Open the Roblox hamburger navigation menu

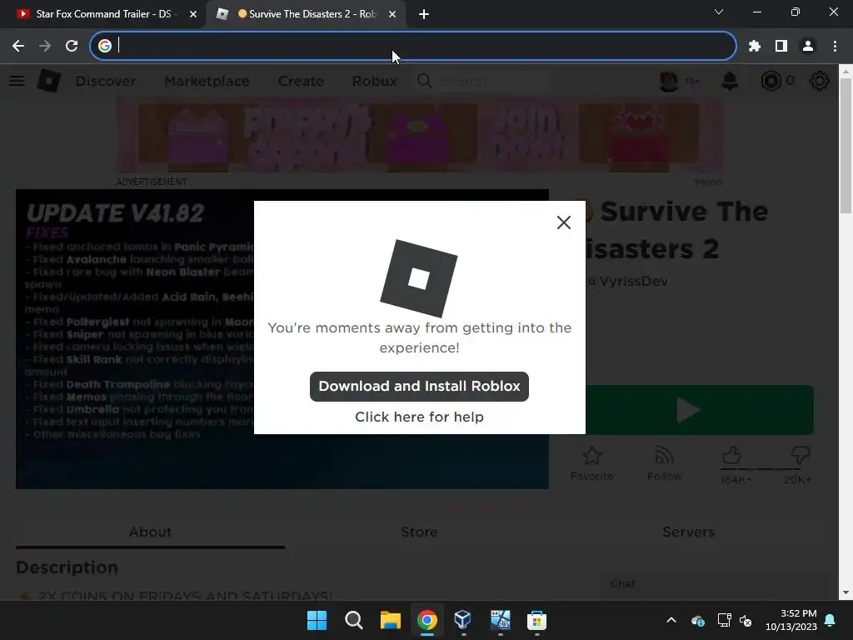tap(17, 81)
